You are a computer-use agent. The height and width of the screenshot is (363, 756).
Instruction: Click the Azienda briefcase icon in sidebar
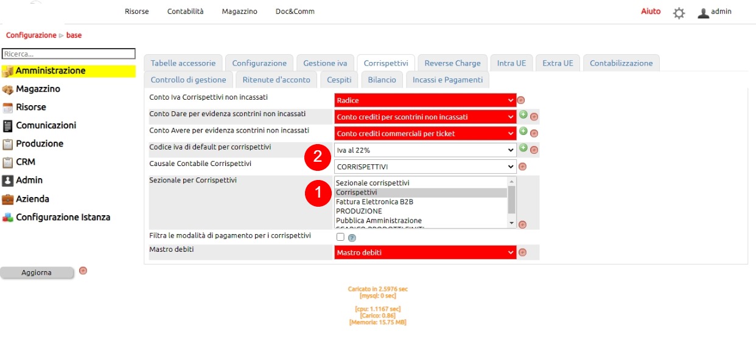(7, 199)
